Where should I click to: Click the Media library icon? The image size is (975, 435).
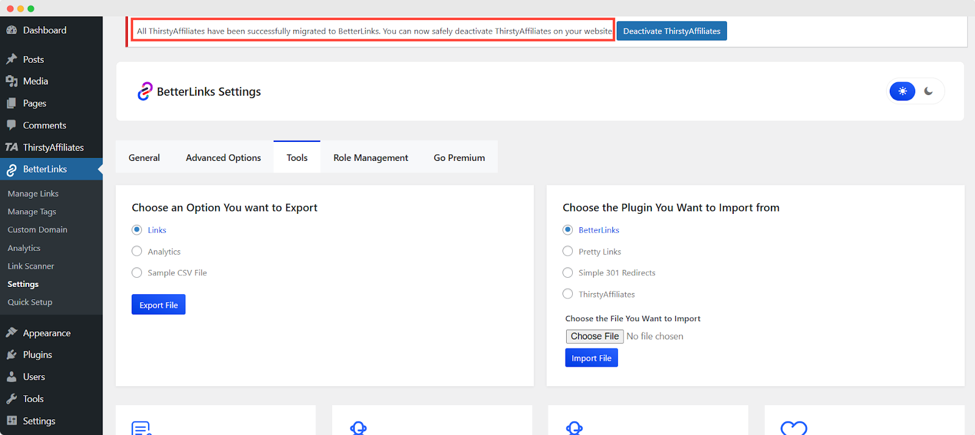(x=12, y=81)
